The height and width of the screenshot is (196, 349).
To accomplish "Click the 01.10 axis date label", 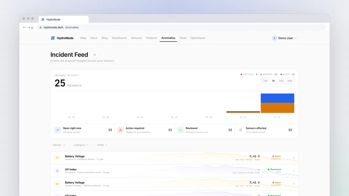I will click(72, 117).
